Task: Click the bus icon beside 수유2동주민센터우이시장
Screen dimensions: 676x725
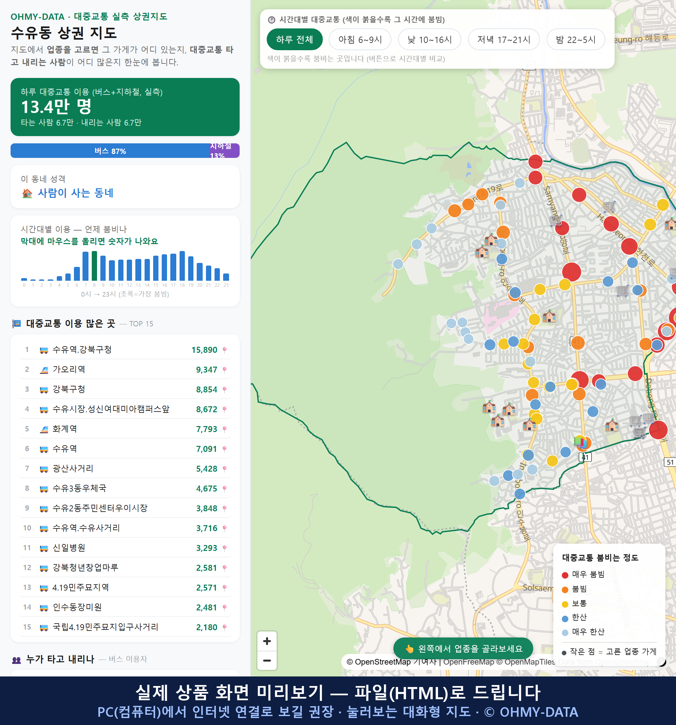Action: point(44,508)
